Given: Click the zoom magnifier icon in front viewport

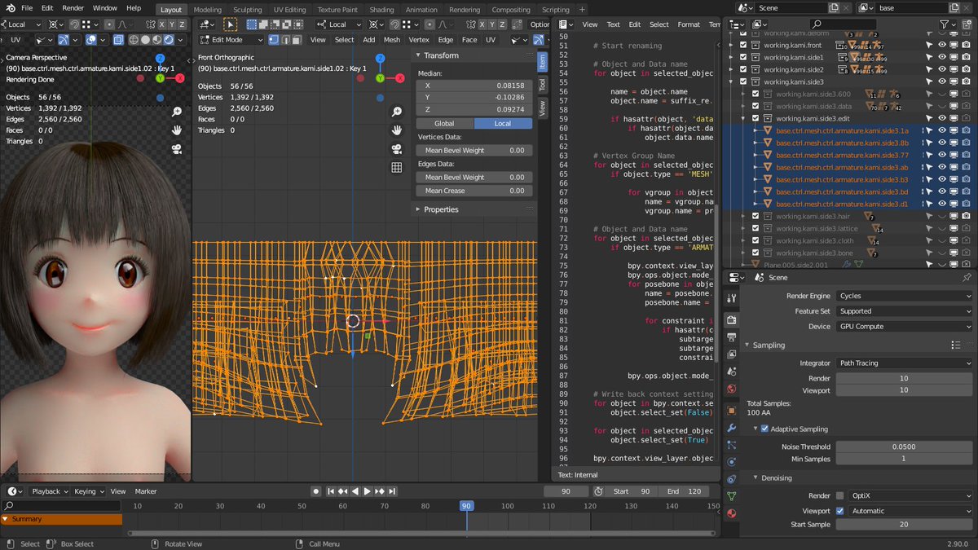Looking at the screenshot, I should click(397, 112).
